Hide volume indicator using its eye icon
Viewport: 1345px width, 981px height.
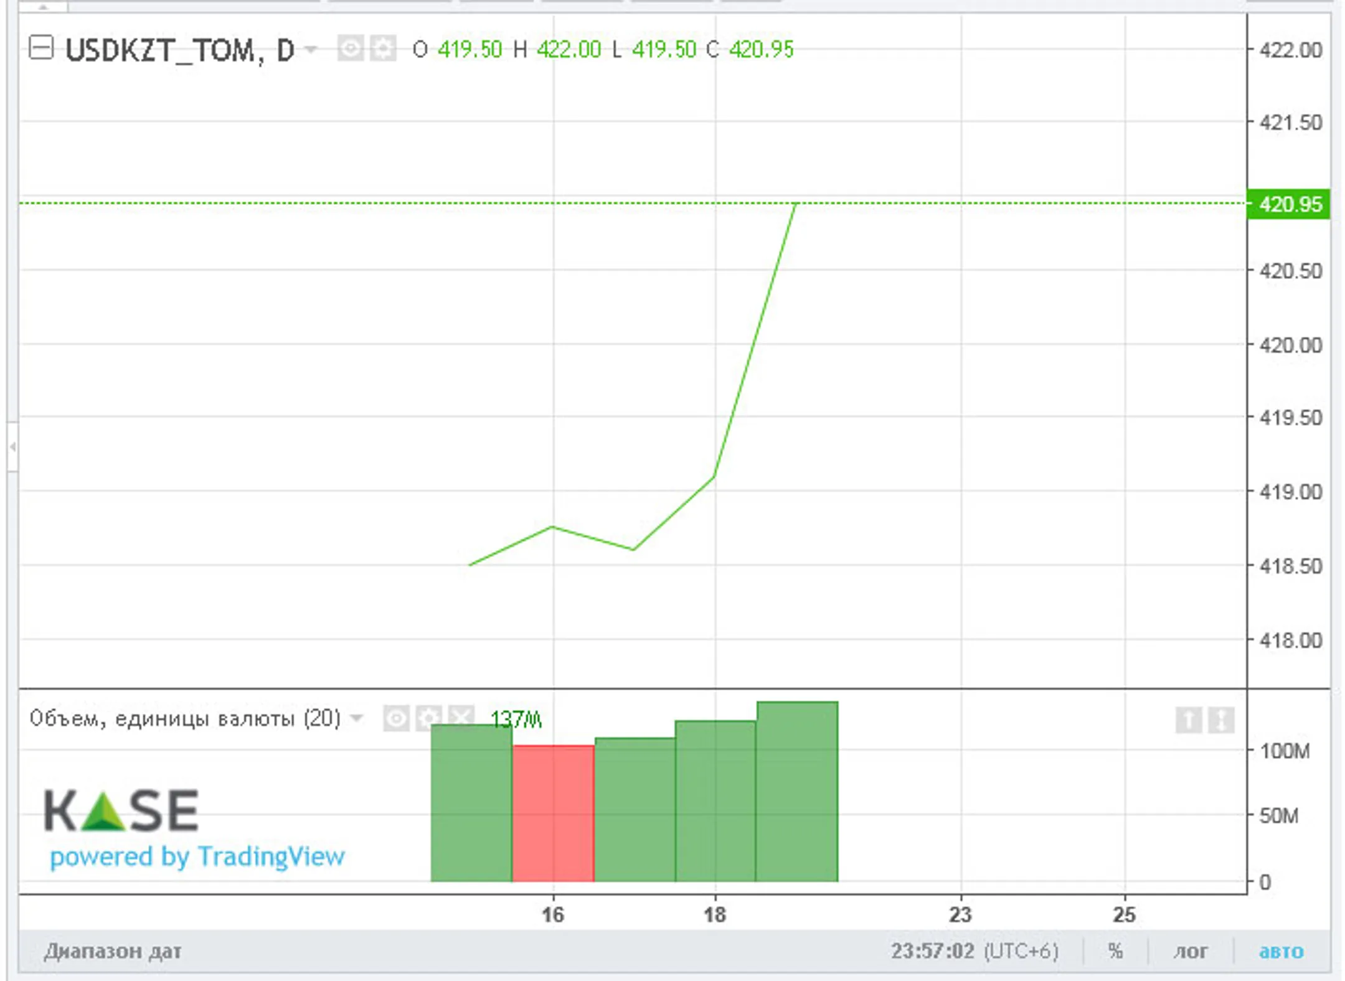[x=396, y=719]
